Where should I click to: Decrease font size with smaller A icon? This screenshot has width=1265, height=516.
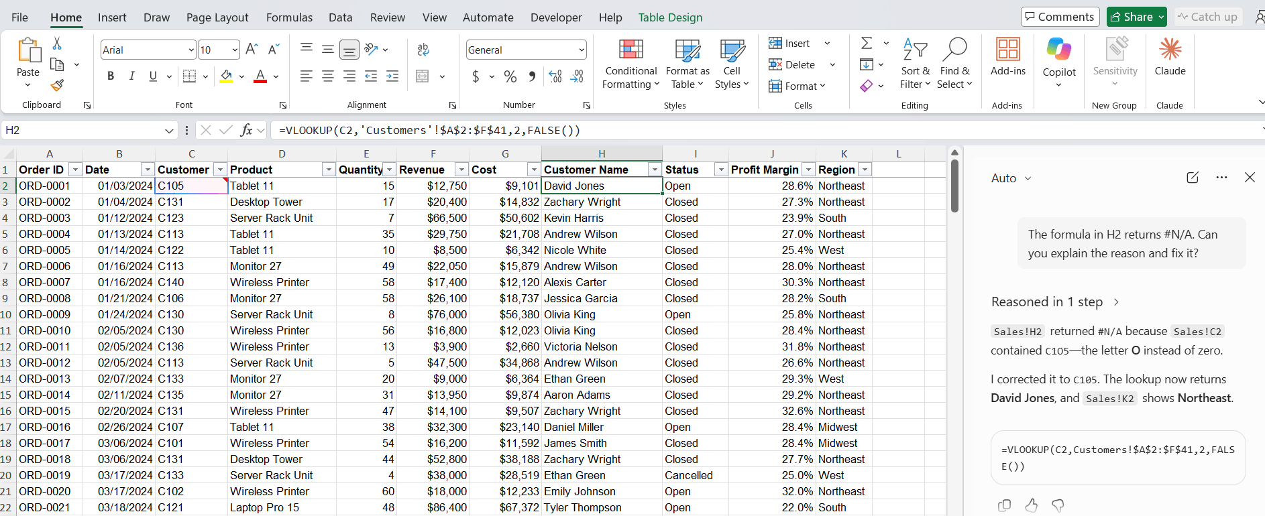coord(273,49)
